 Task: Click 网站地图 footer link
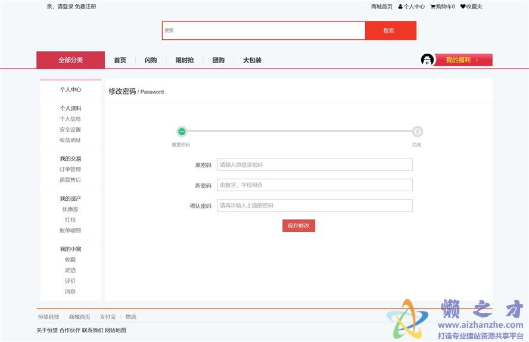pyautogui.click(x=116, y=330)
